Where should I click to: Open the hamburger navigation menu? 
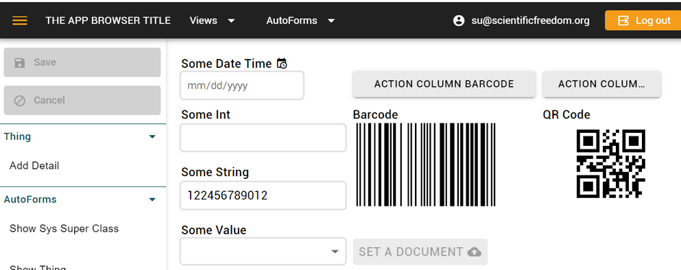20,21
